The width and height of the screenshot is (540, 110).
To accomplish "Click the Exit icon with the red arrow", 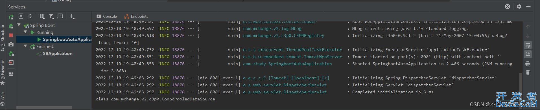I will click(11, 63).
